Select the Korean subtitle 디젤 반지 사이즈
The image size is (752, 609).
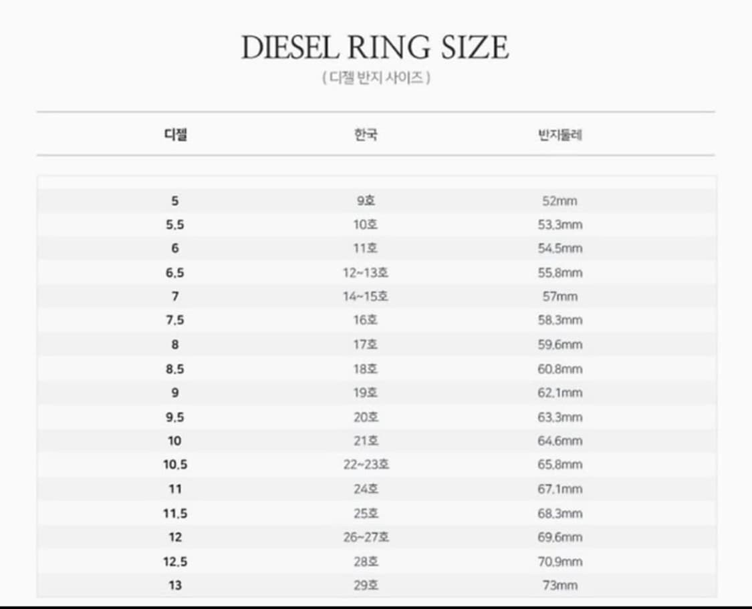click(376, 76)
